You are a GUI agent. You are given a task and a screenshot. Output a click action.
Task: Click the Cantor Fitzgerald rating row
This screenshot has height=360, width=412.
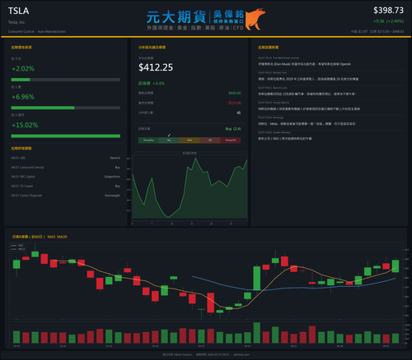click(66, 196)
